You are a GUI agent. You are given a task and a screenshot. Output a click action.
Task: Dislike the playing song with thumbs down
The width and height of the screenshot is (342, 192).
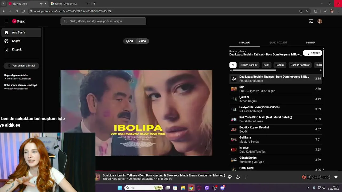point(230,177)
